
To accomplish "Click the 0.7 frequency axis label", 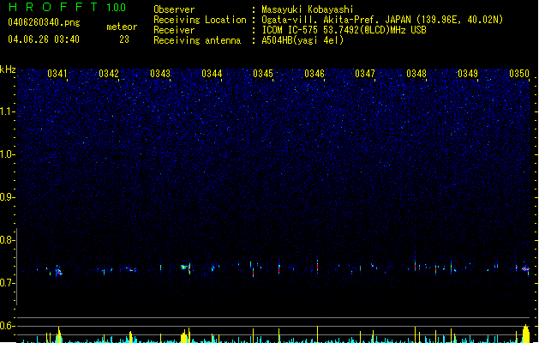I will 8,283.
